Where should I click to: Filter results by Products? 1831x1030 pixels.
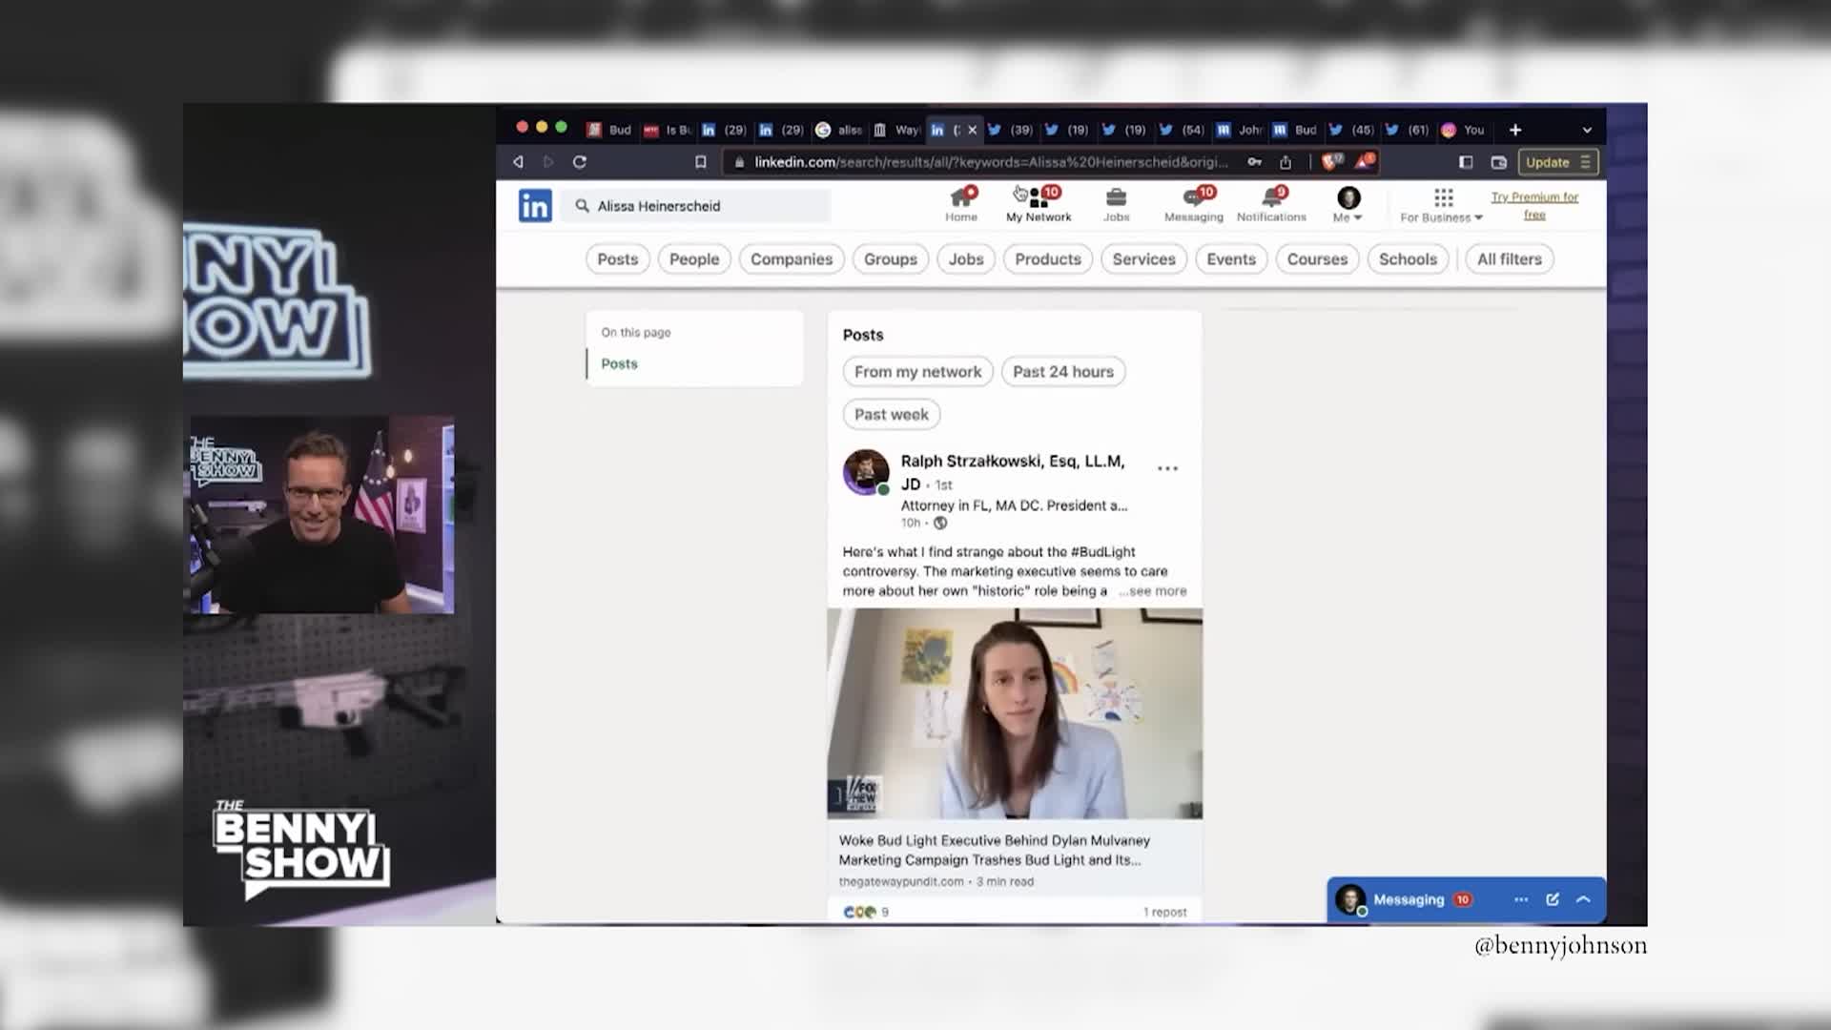tap(1048, 259)
